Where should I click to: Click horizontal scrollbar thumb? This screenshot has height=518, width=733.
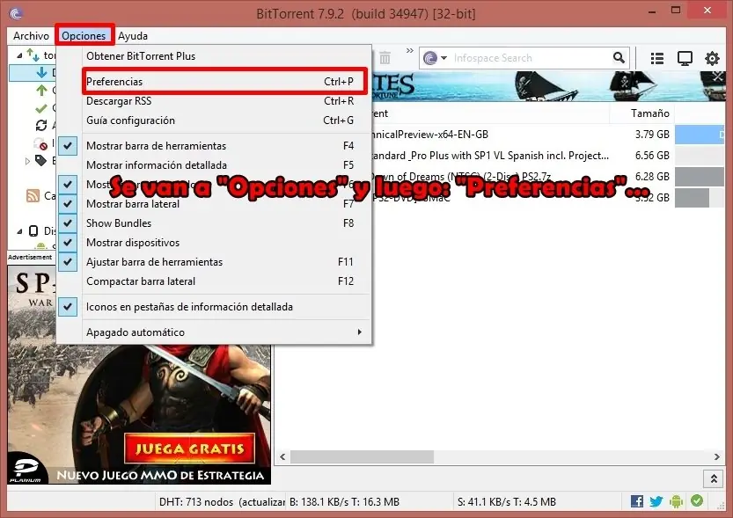362,456
